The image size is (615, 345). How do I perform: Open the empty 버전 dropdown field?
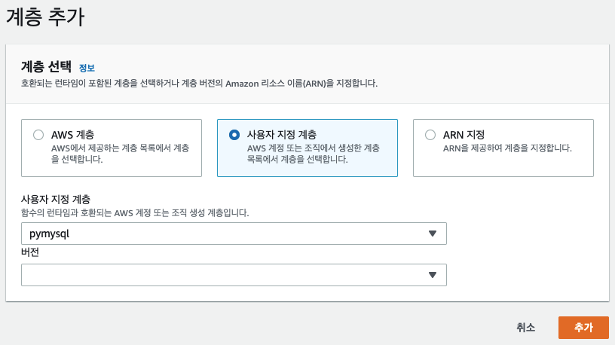tap(234, 275)
